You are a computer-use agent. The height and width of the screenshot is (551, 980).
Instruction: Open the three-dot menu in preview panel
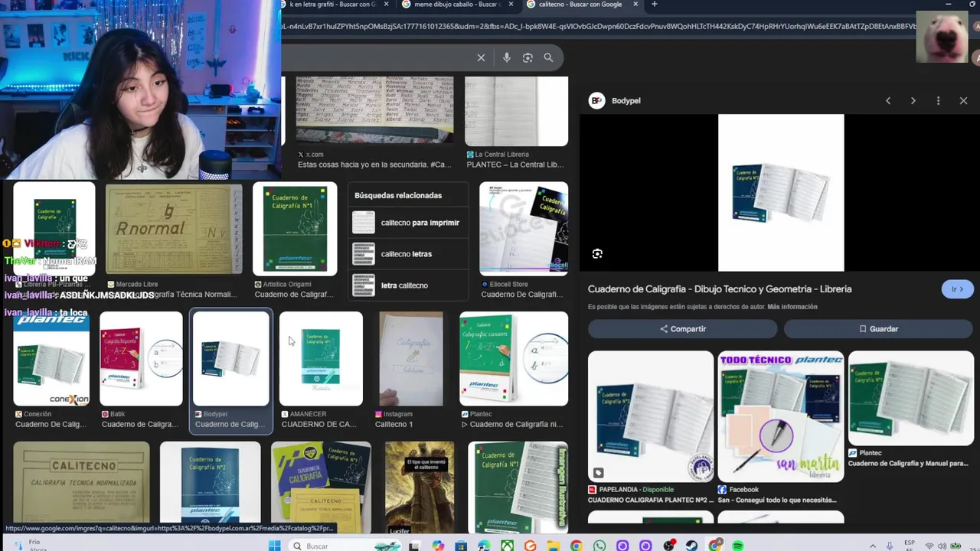(938, 100)
